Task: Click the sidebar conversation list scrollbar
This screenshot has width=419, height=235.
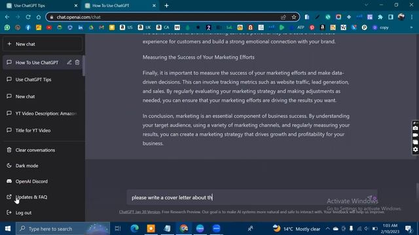Action: pyautogui.click(x=84, y=66)
